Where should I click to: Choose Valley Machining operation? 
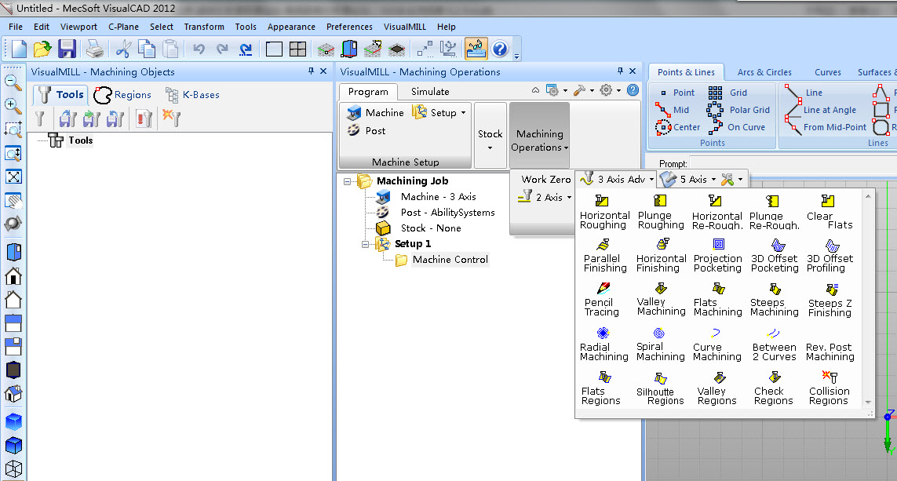(661, 300)
